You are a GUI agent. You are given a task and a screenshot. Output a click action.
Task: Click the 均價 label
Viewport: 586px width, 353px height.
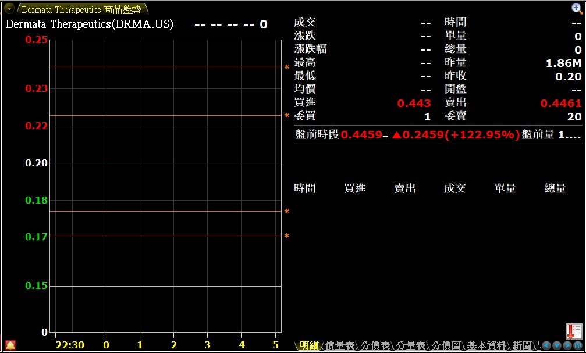pos(304,89)
